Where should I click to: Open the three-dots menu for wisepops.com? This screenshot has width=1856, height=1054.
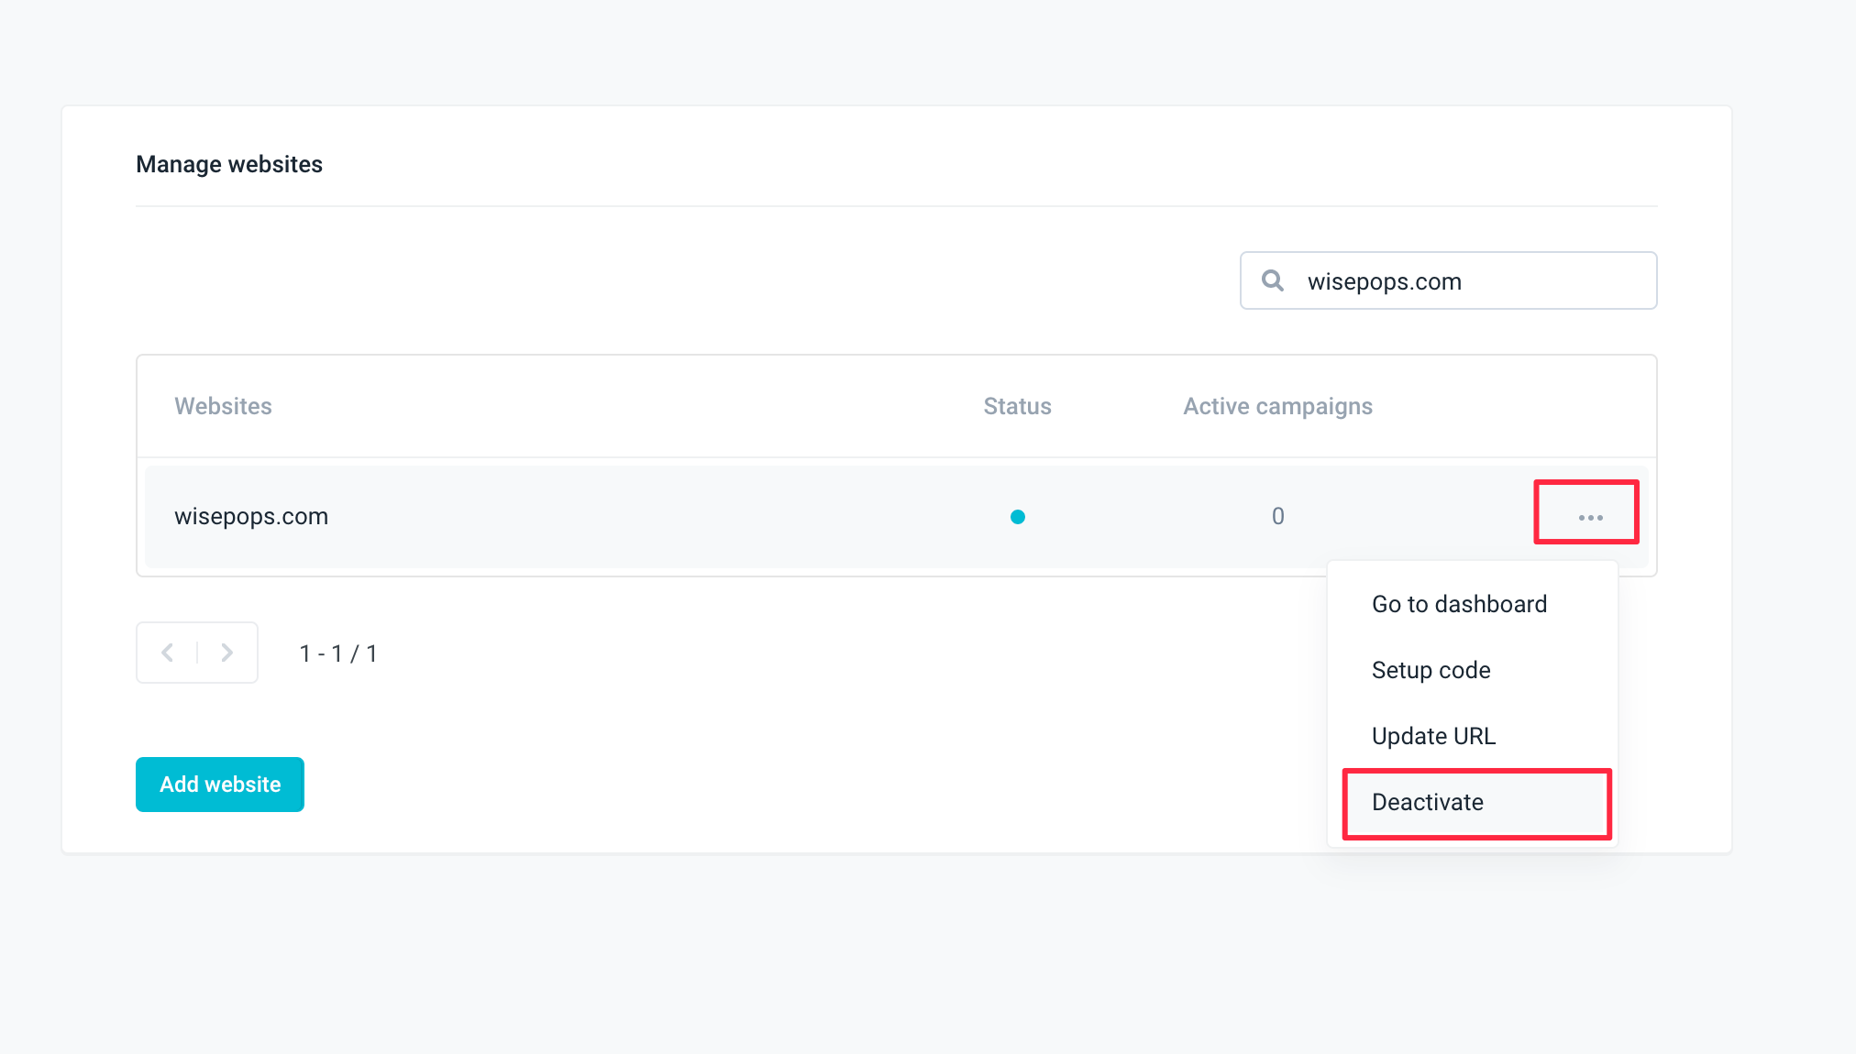1590,518
